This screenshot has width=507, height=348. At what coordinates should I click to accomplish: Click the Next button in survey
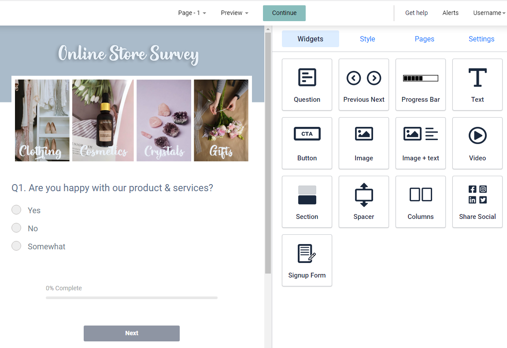click(132, 333)
